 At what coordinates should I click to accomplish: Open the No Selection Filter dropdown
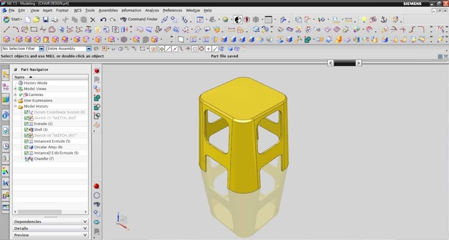pyautogui.click(x=42, y=49)
